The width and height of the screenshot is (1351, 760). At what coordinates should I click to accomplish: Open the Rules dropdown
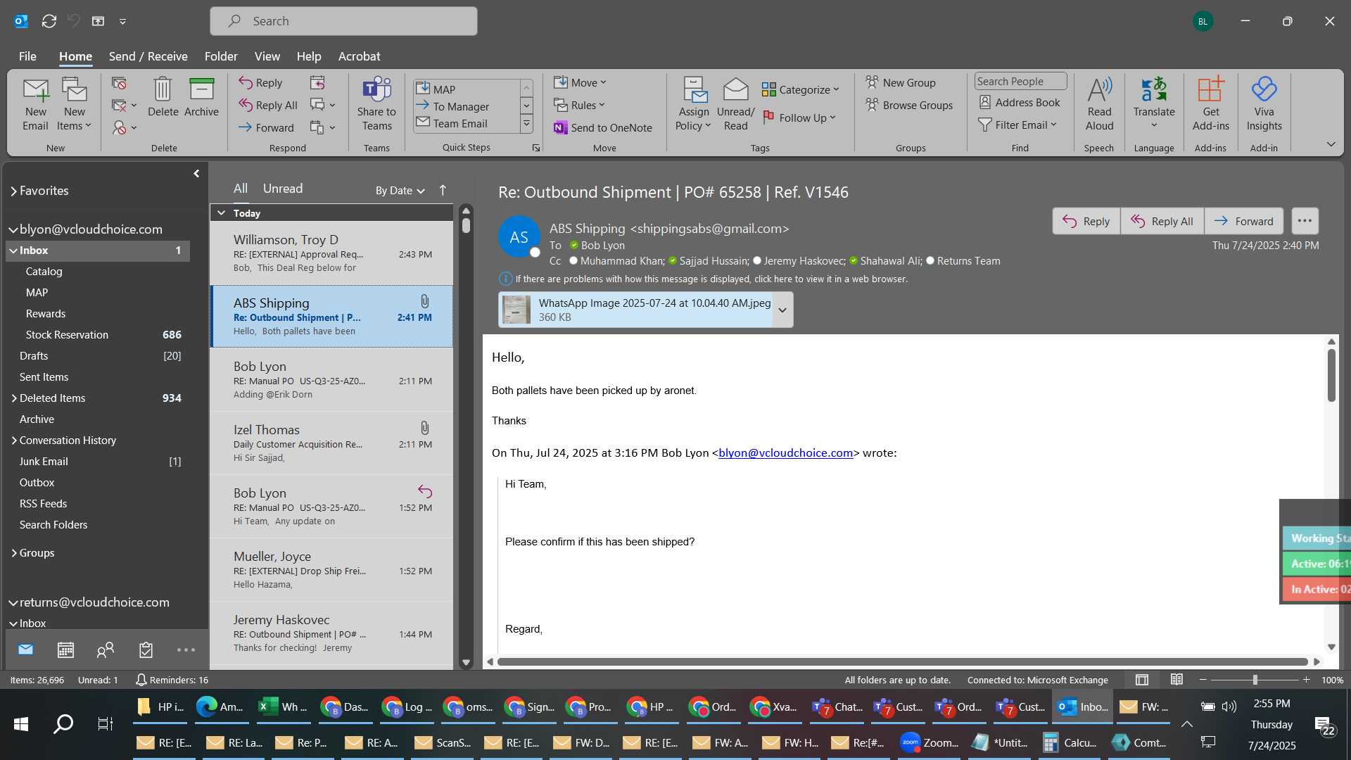[x=579, y=105]
